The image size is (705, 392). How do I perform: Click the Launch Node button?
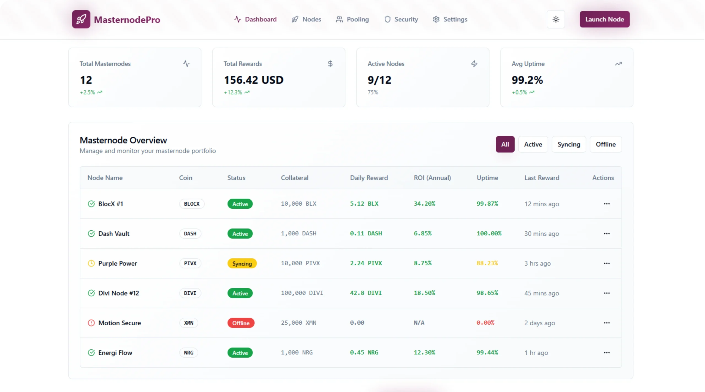click(x=604, y=19)
